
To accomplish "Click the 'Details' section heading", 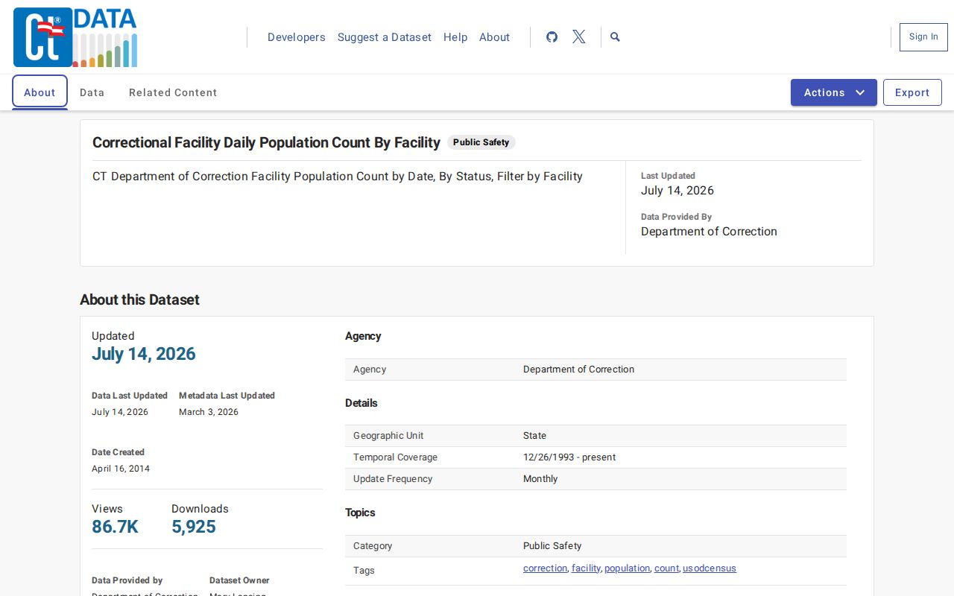I will (361, 403).
